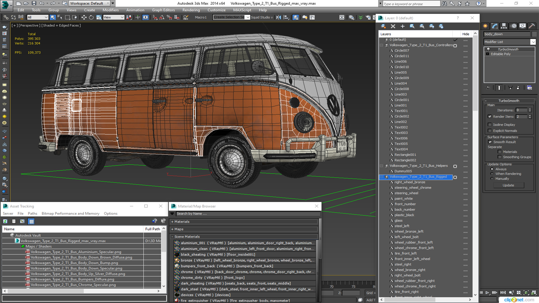Toggle TurboSmooth modifier lightbulb on/off

point(488,49)
